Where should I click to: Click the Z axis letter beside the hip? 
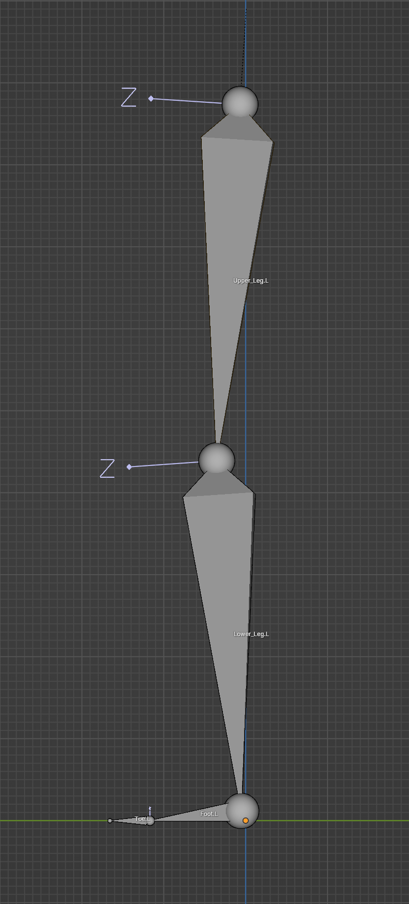(129, 97)
